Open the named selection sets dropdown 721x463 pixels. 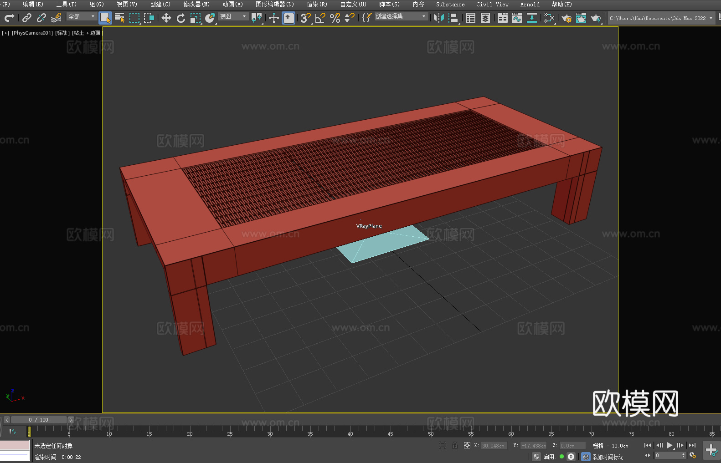401,16
